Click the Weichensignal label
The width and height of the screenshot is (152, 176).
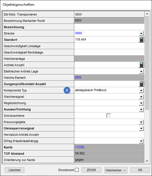coord(14,97)
